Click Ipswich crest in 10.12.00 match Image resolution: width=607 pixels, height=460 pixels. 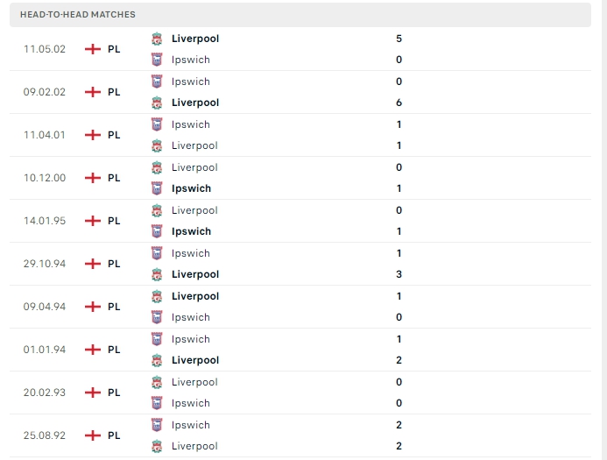point(157,188)
